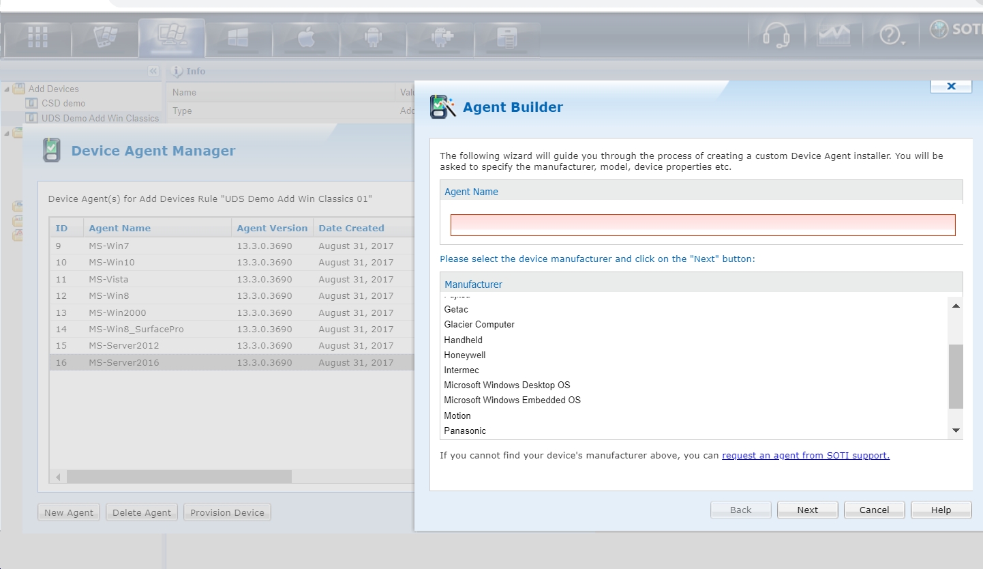Select CSD demo rule in tree
983x569 pixels.
click(x=63, y=103)
